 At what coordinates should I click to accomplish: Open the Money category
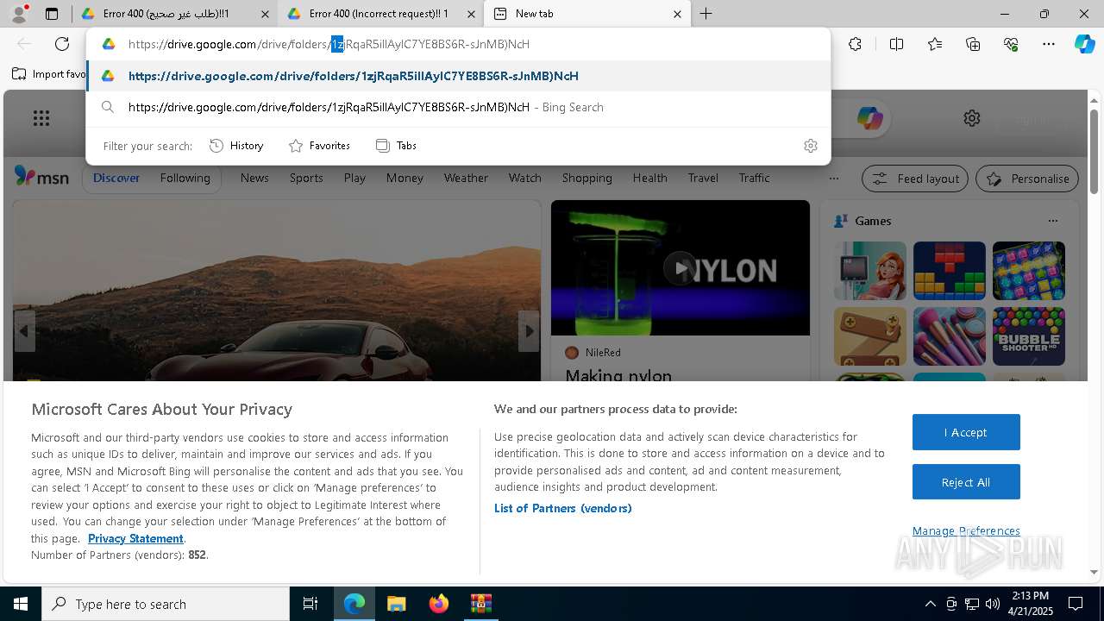(x=405, y=178)
